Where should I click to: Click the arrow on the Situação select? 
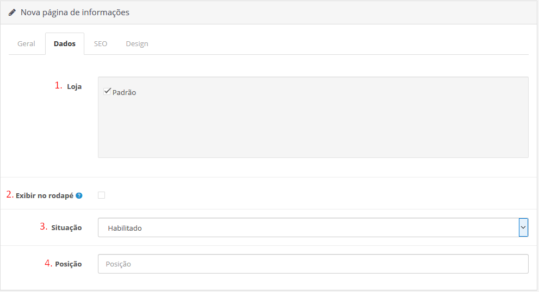[x=523, y=228]
